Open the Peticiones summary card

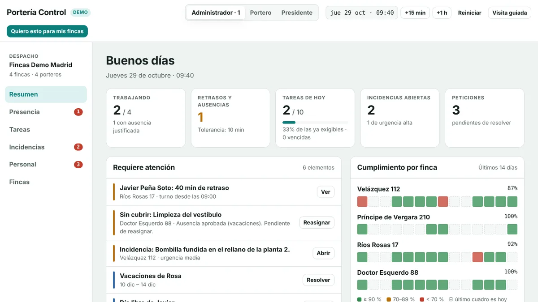[x=485, y=118]
